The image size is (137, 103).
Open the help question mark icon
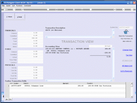tap(14, 10)
